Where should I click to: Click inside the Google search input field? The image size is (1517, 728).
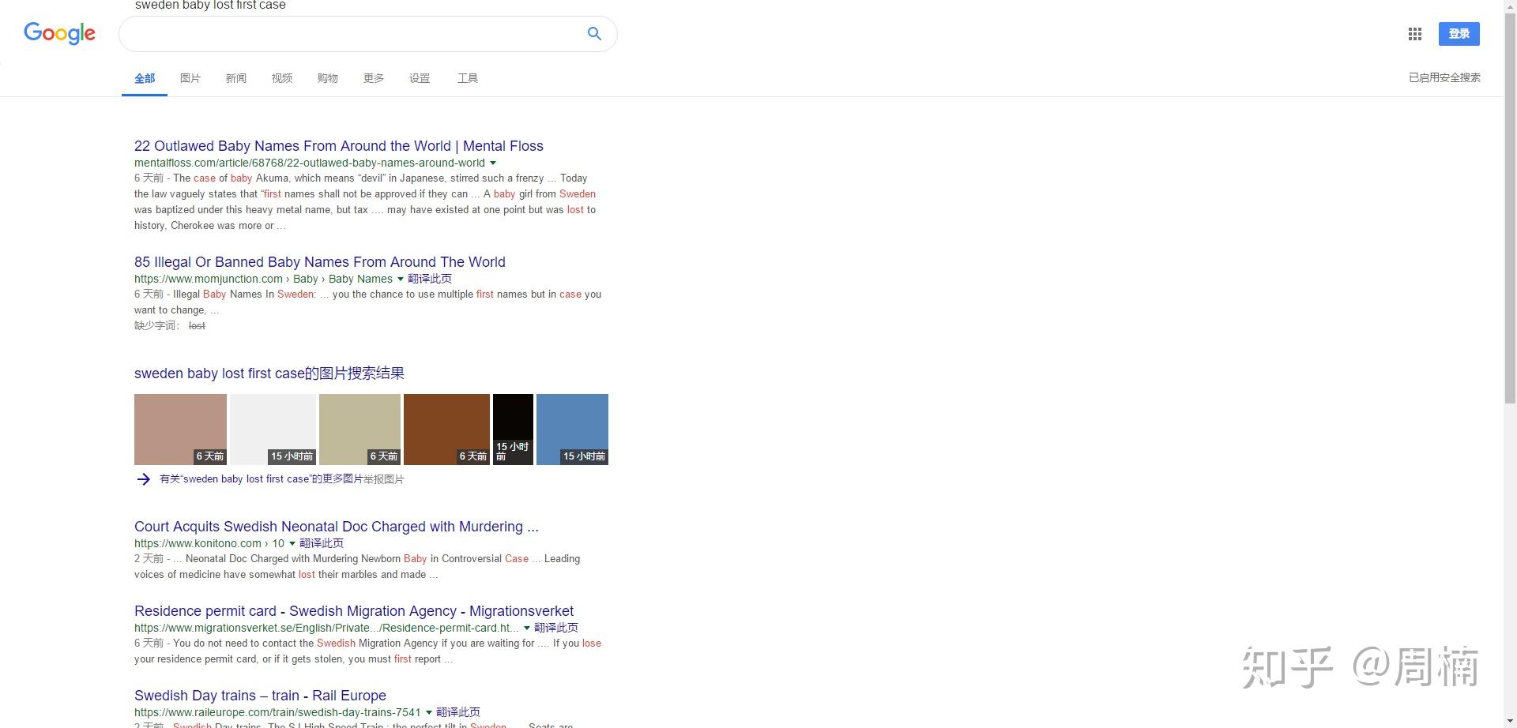(352, 34)
